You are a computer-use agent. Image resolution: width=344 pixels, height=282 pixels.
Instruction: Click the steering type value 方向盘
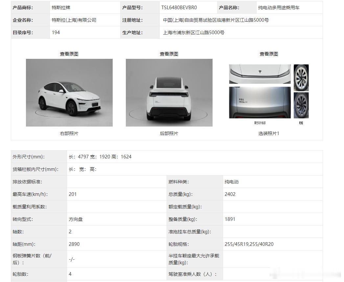pyautogui.click(x=76, y=219)
